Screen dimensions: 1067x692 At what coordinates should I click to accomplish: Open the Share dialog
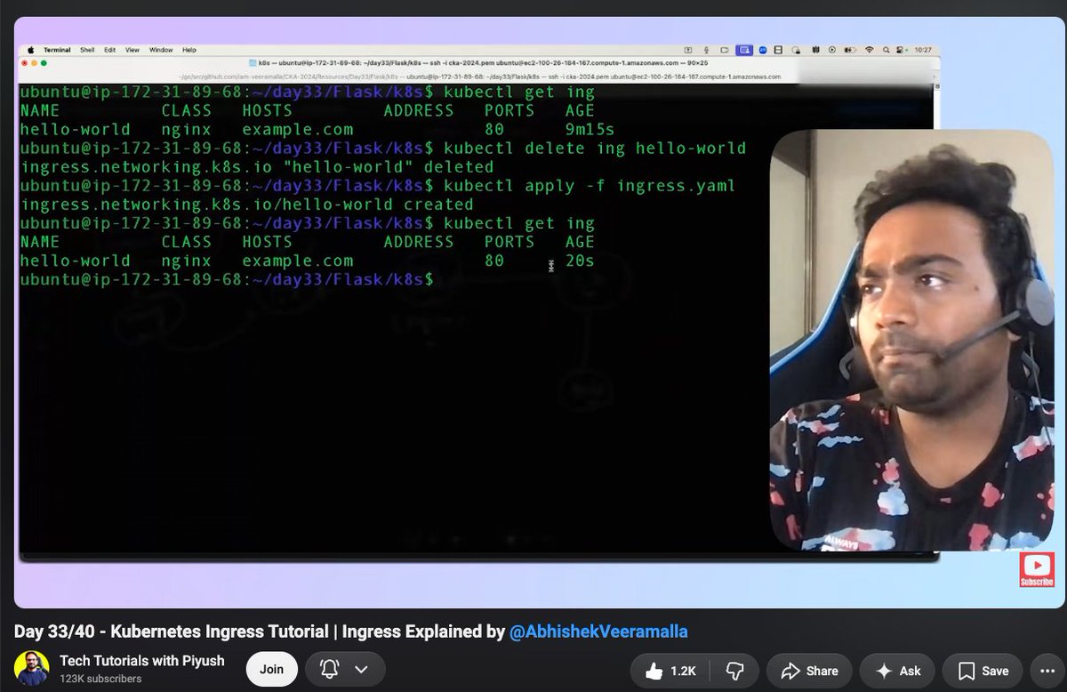pos(809,671)
